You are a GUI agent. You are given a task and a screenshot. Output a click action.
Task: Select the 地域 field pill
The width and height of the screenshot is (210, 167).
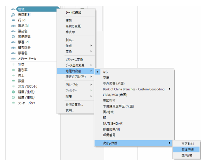tap(38, 9)
